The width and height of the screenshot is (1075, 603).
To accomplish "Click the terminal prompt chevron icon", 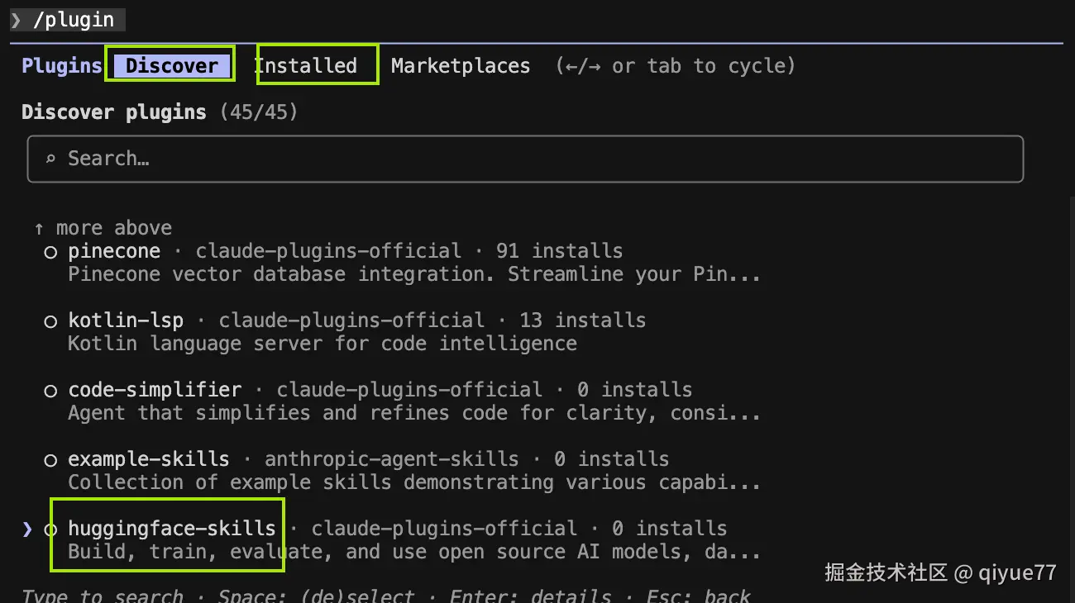I will [16, 20].
